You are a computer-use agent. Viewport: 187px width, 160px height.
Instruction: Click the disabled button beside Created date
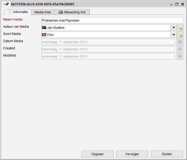180,49
